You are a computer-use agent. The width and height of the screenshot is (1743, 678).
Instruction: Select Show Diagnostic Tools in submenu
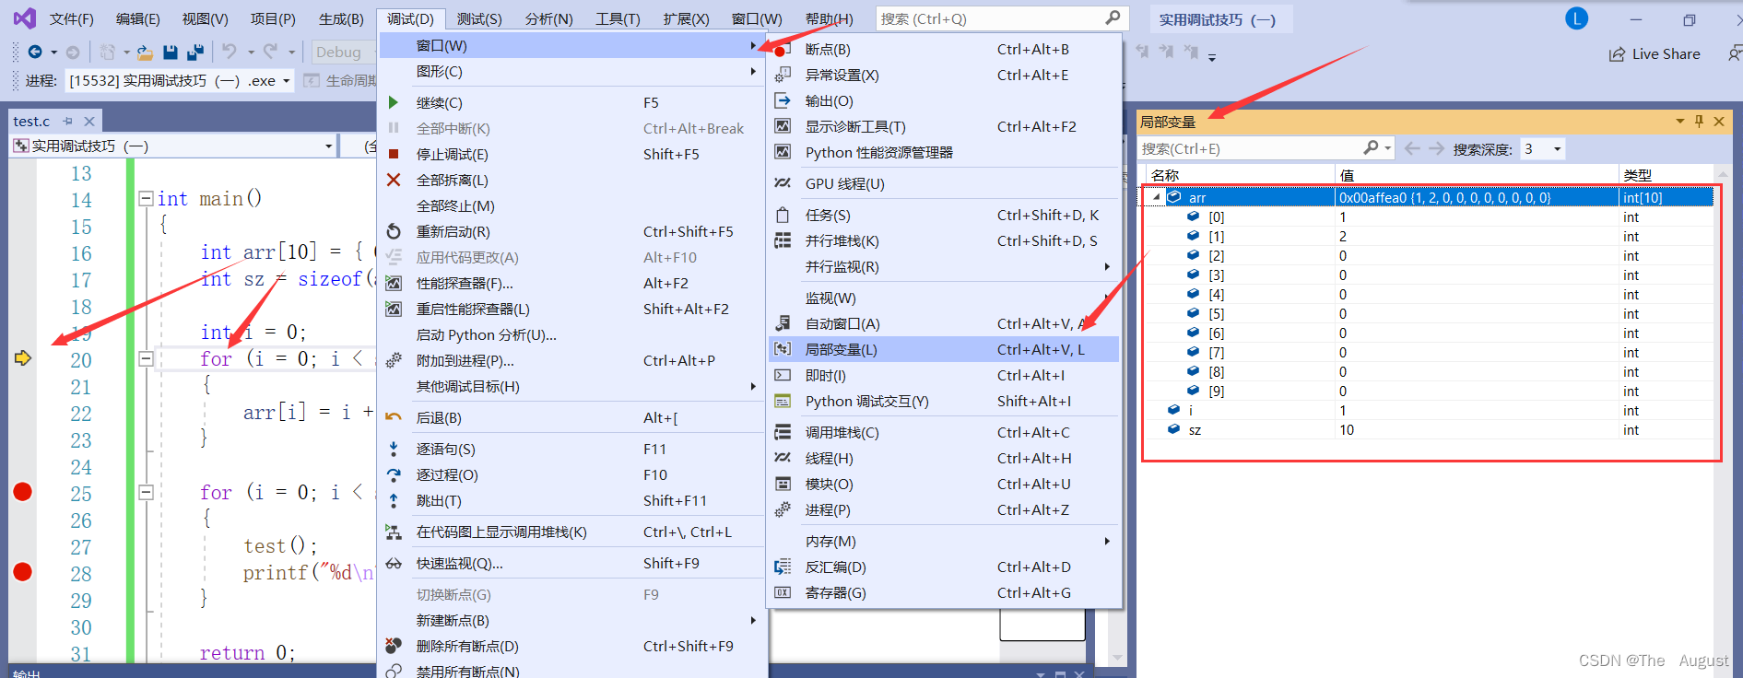coord(944,126)
